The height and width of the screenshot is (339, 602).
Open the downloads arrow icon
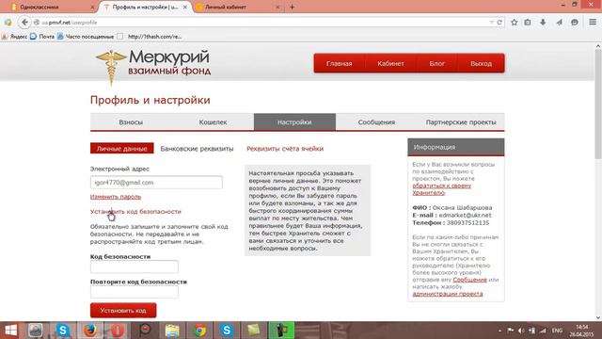[x=543, y=23]
